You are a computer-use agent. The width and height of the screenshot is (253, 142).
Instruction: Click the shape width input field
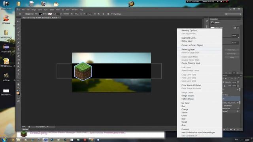pos(76,14)
